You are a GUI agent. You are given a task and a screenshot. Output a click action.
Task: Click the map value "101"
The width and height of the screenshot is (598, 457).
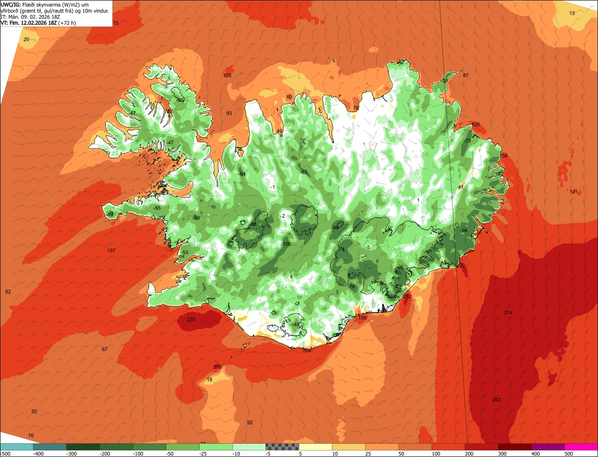point(574,192)
